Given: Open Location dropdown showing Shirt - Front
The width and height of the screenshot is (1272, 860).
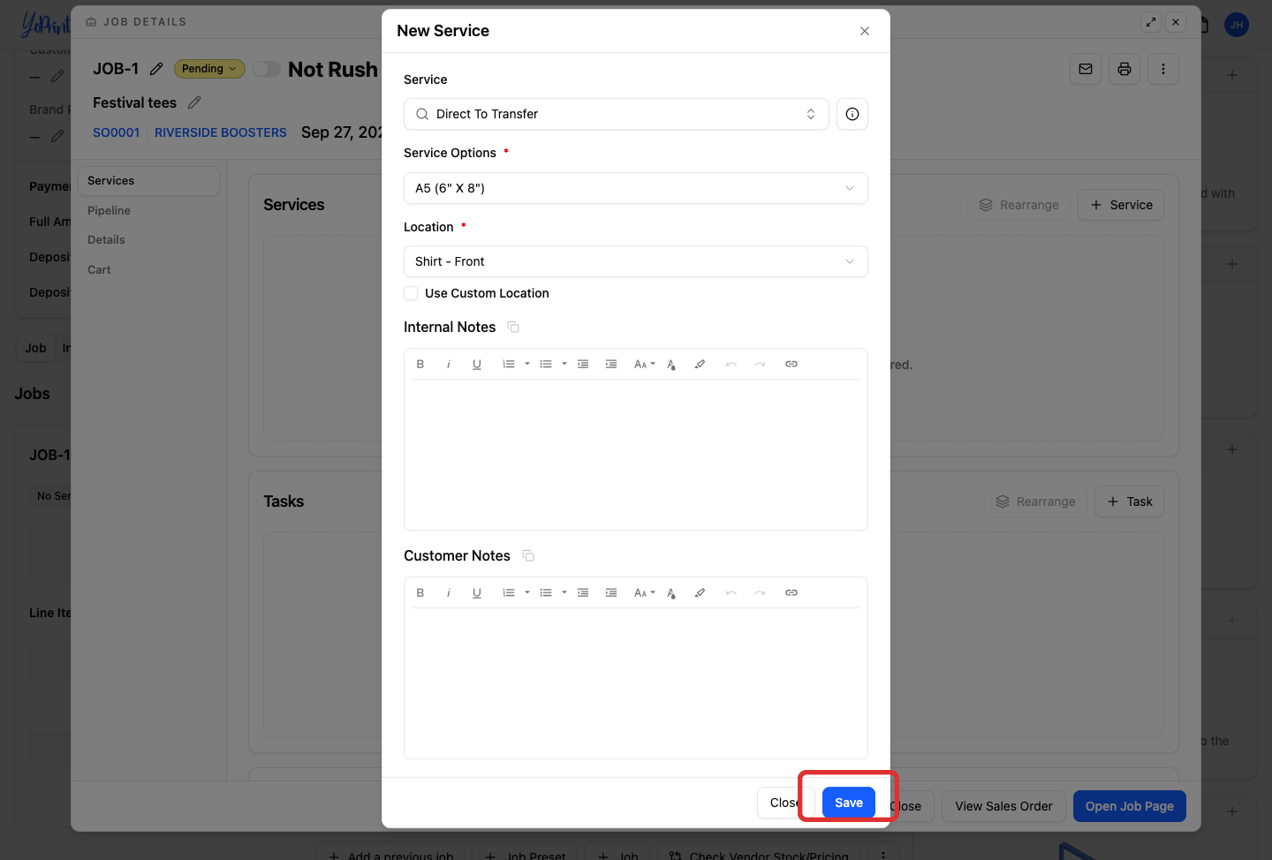Looking at the screenshot, I should (x=636, y=261).
